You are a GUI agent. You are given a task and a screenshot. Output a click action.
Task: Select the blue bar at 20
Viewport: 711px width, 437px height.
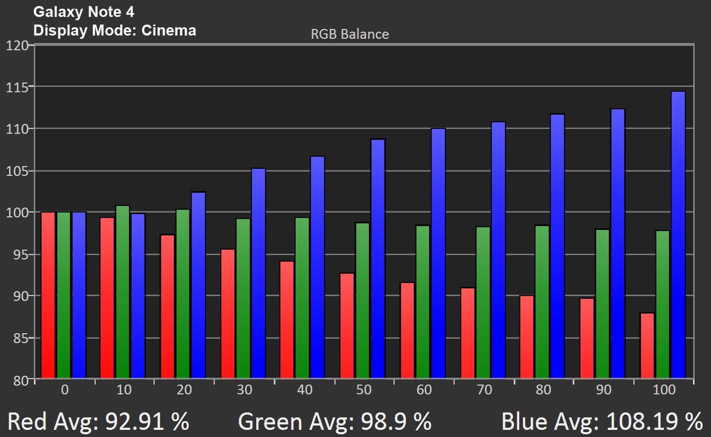[198, 286]
